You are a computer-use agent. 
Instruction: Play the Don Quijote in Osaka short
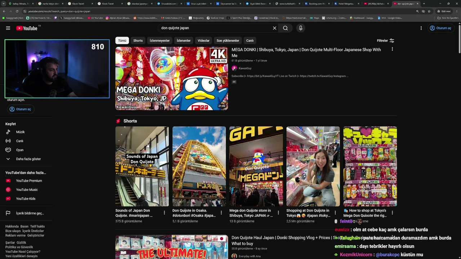click(x=199, y=166)
